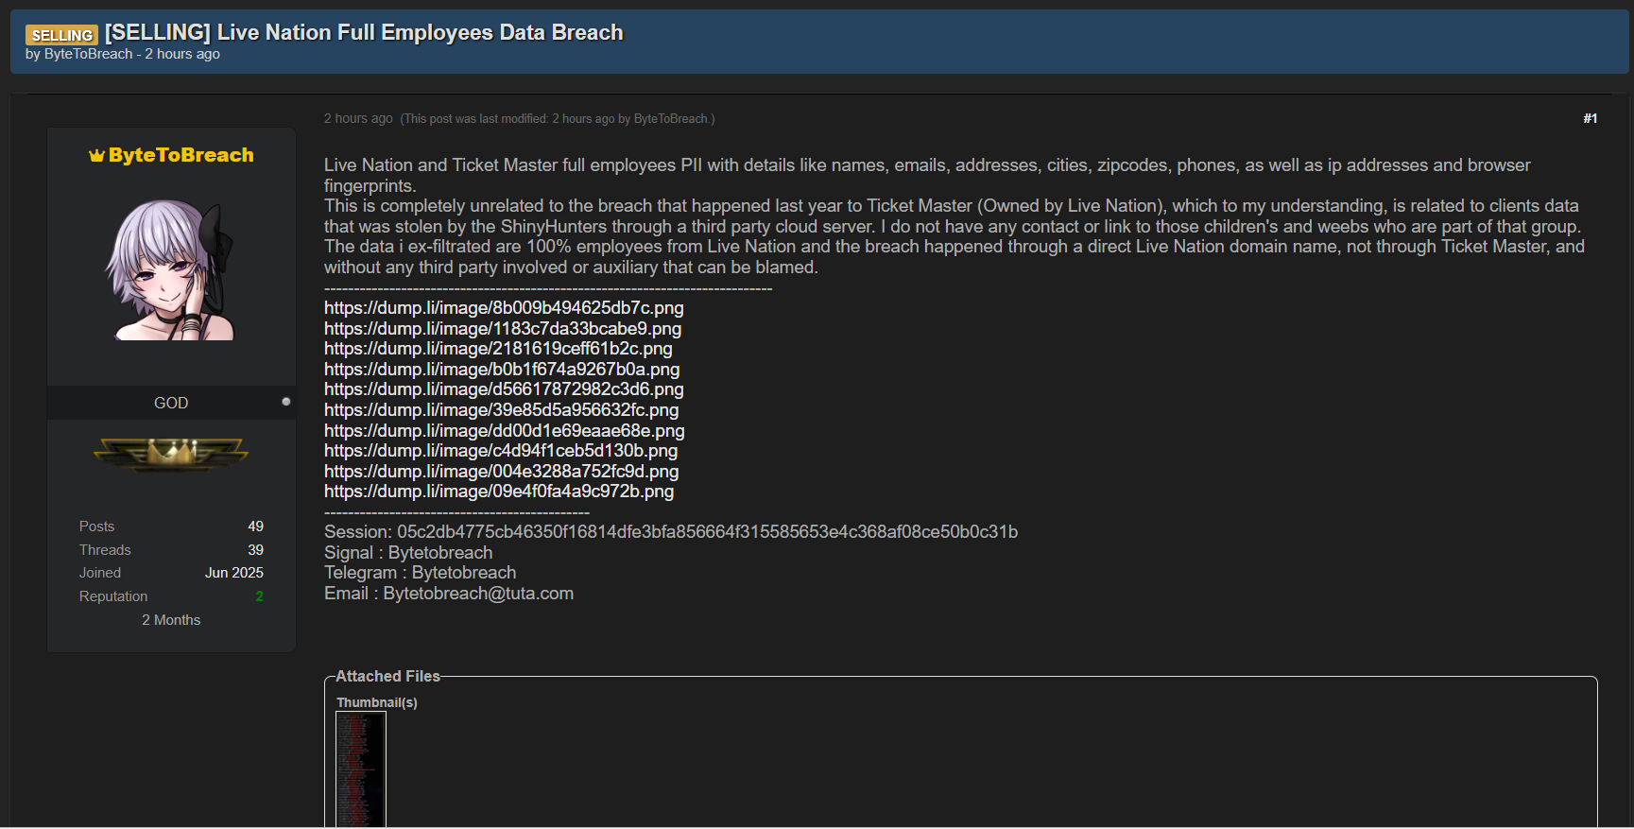Screen dimensions: 1634x829
Task: Click the Thumbnail(s) label
Action: tap(377, 702)
